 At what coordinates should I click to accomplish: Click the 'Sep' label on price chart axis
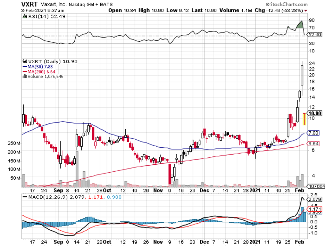pos(58,190)
